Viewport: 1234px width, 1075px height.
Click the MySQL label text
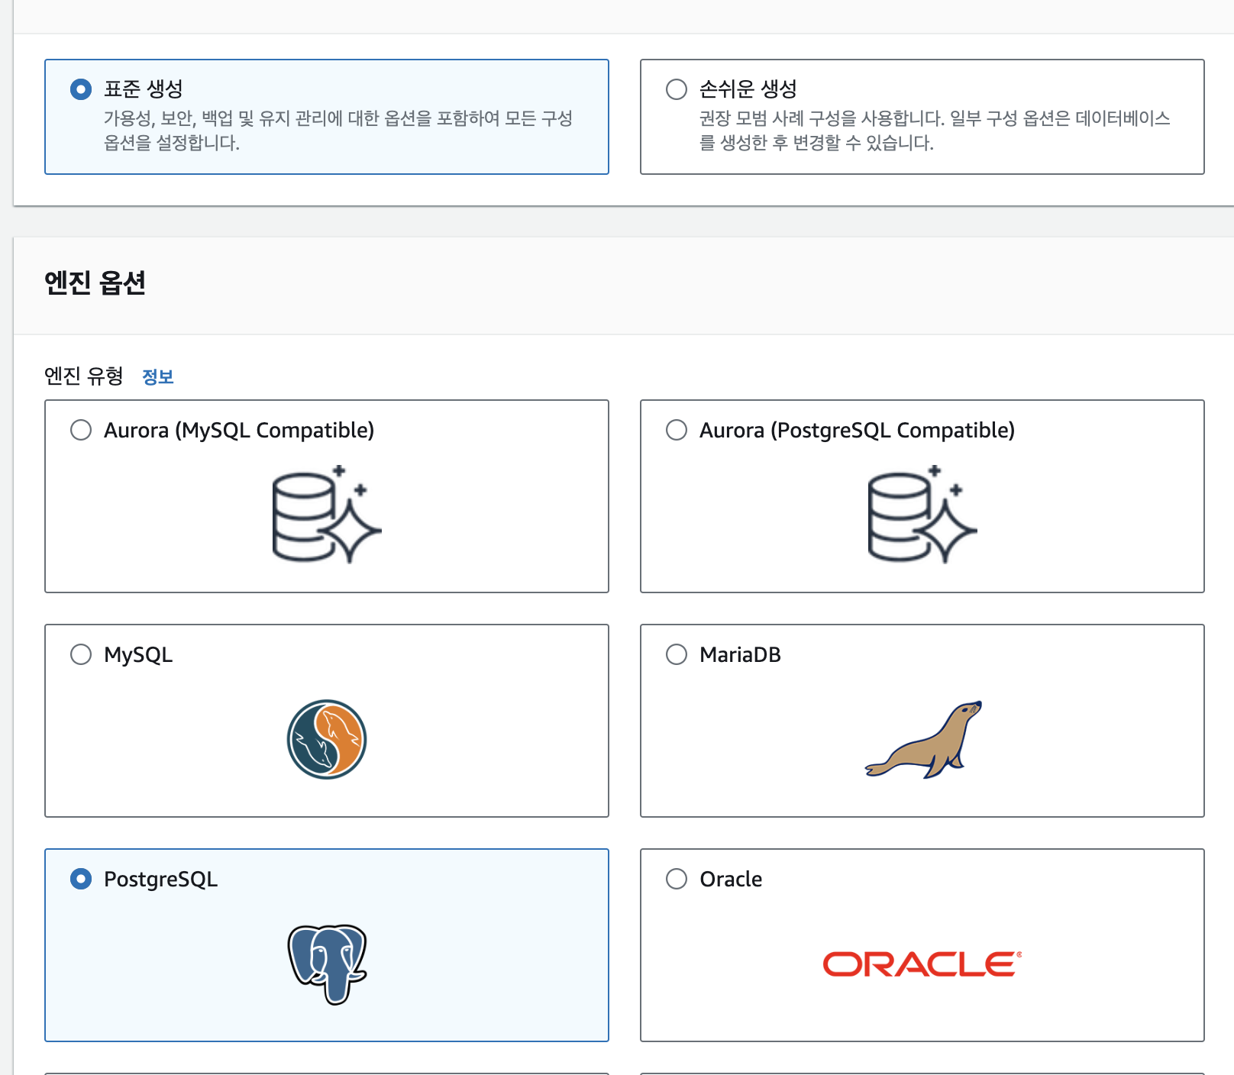coord(138,655)
